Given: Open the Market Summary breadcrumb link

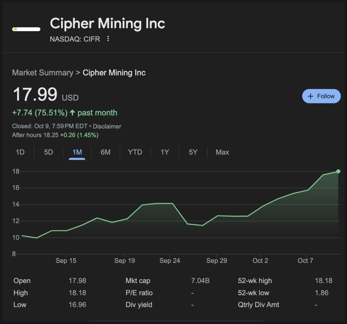Looking at the screenshot, I should pyautogui.click(x=42, y=73).
